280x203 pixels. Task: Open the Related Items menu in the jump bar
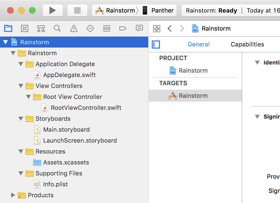pos(157,28)
